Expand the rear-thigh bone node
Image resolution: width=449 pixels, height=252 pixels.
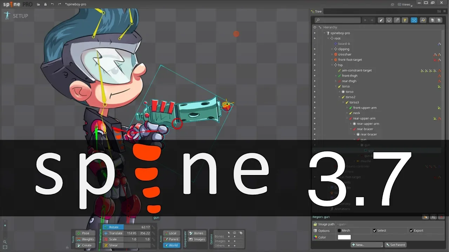335,81
